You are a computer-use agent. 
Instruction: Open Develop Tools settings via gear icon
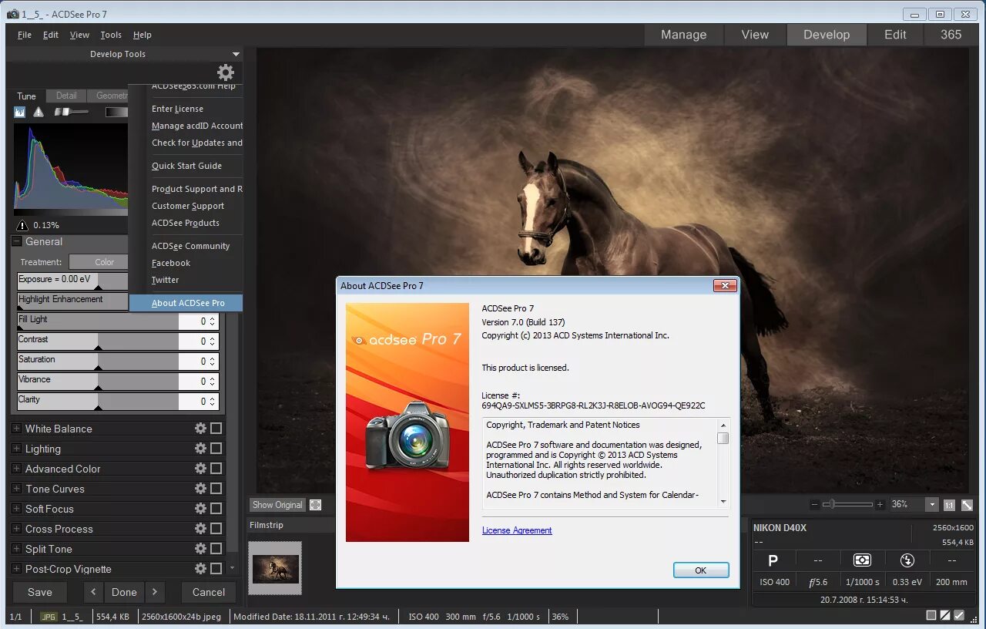[x=225, y=72]
